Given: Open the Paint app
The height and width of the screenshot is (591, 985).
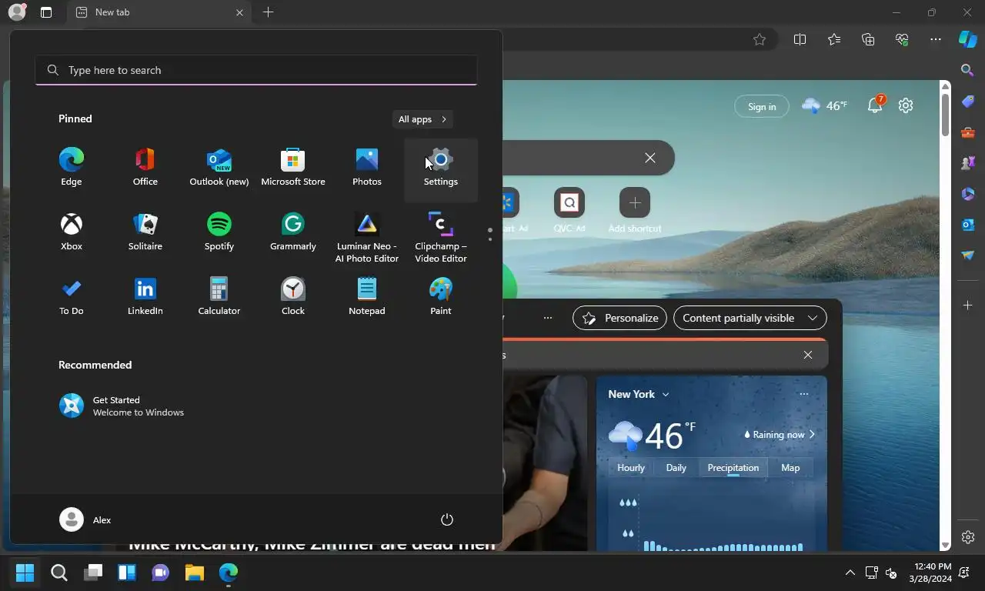Looking at the screenshot, I should point(441,298).
